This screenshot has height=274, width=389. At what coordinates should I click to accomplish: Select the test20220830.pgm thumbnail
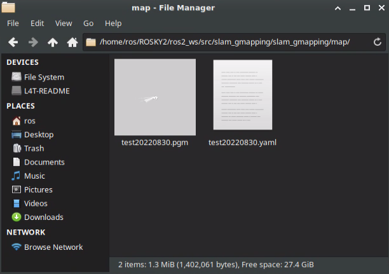pos(155,97)
